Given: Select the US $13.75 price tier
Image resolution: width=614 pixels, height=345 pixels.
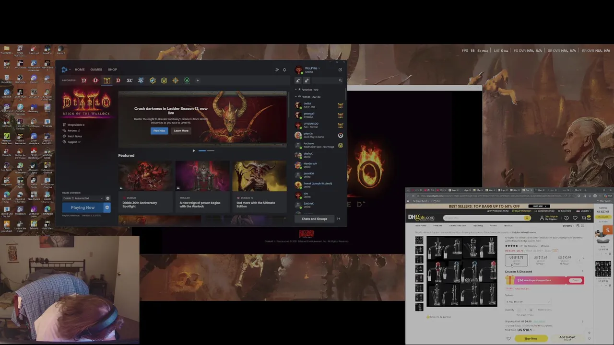Looking at the screenshot, I should [516, 260].
